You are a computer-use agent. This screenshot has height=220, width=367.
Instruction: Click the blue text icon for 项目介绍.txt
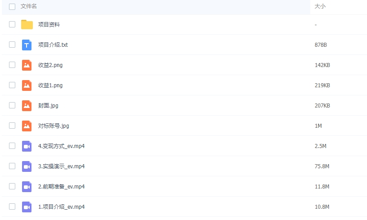[x=27, y=45]
